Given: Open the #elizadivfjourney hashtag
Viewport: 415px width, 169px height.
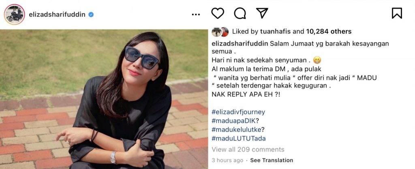Looking at the screenshot, I should tap(238, 112).
